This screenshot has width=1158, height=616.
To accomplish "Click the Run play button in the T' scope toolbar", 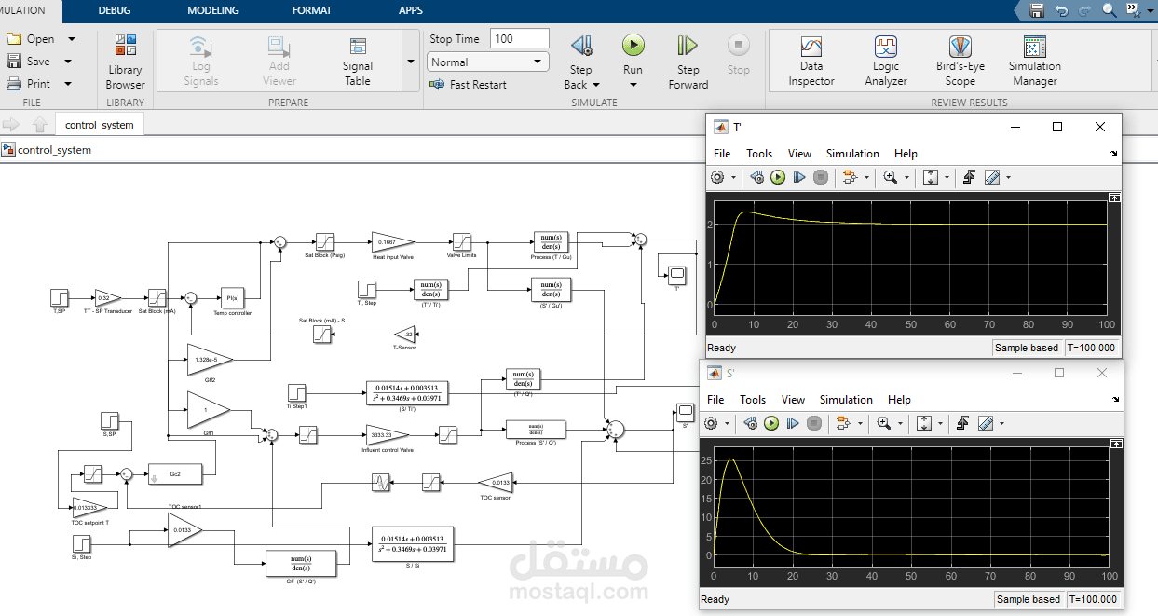I will (x=778, y=177).
